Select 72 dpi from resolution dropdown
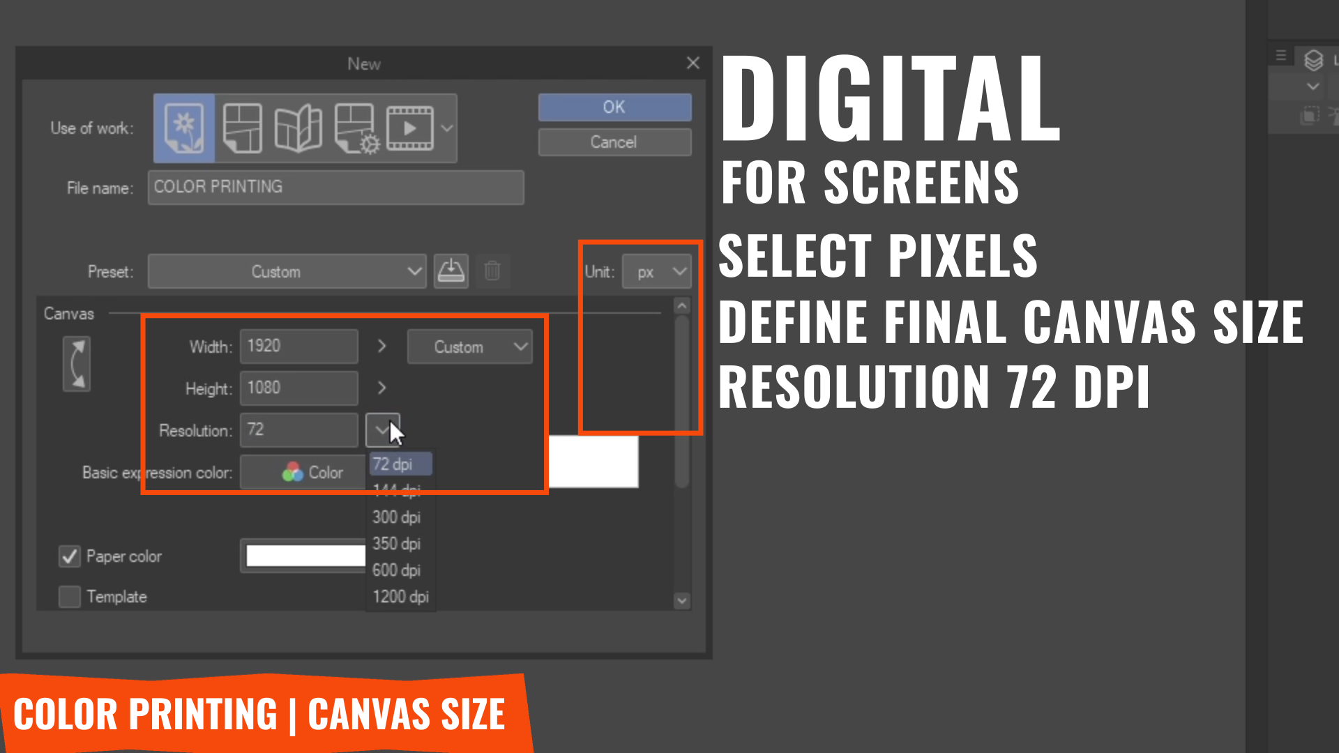 point(395,464)
